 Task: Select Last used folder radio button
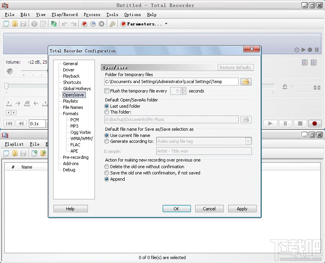tap(107, 106)
